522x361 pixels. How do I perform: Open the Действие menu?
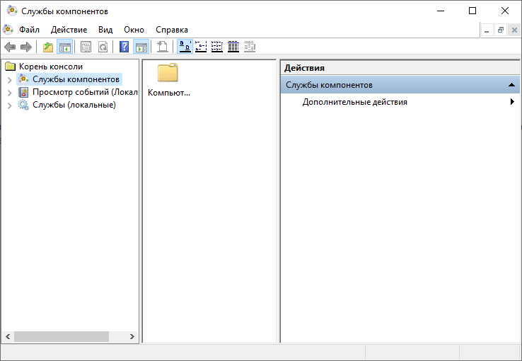(69, 30)
